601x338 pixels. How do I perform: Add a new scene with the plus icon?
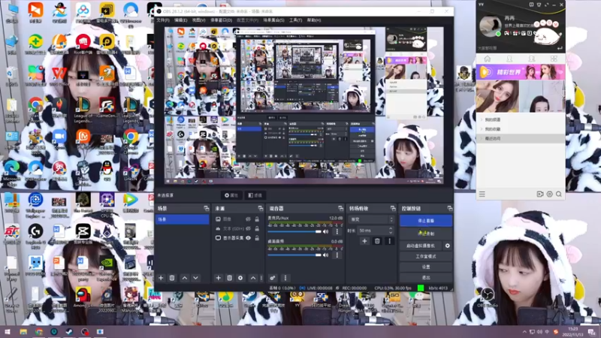pos(161,278)
